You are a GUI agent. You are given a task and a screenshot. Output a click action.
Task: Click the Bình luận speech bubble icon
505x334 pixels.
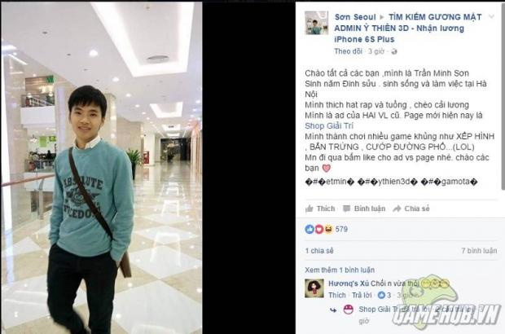pos(346,209)
